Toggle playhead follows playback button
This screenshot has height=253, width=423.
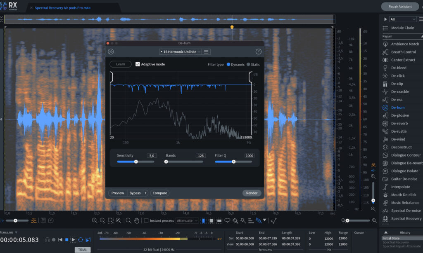click(88, 239)
